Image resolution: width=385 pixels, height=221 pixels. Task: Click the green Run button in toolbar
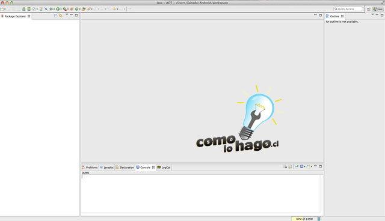(58, 9)
